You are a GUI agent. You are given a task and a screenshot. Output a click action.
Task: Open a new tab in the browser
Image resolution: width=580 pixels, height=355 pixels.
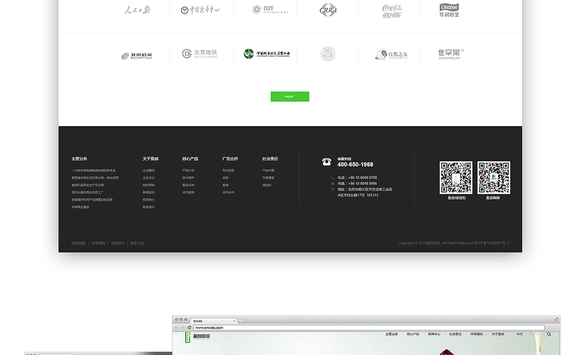point(242,321)
